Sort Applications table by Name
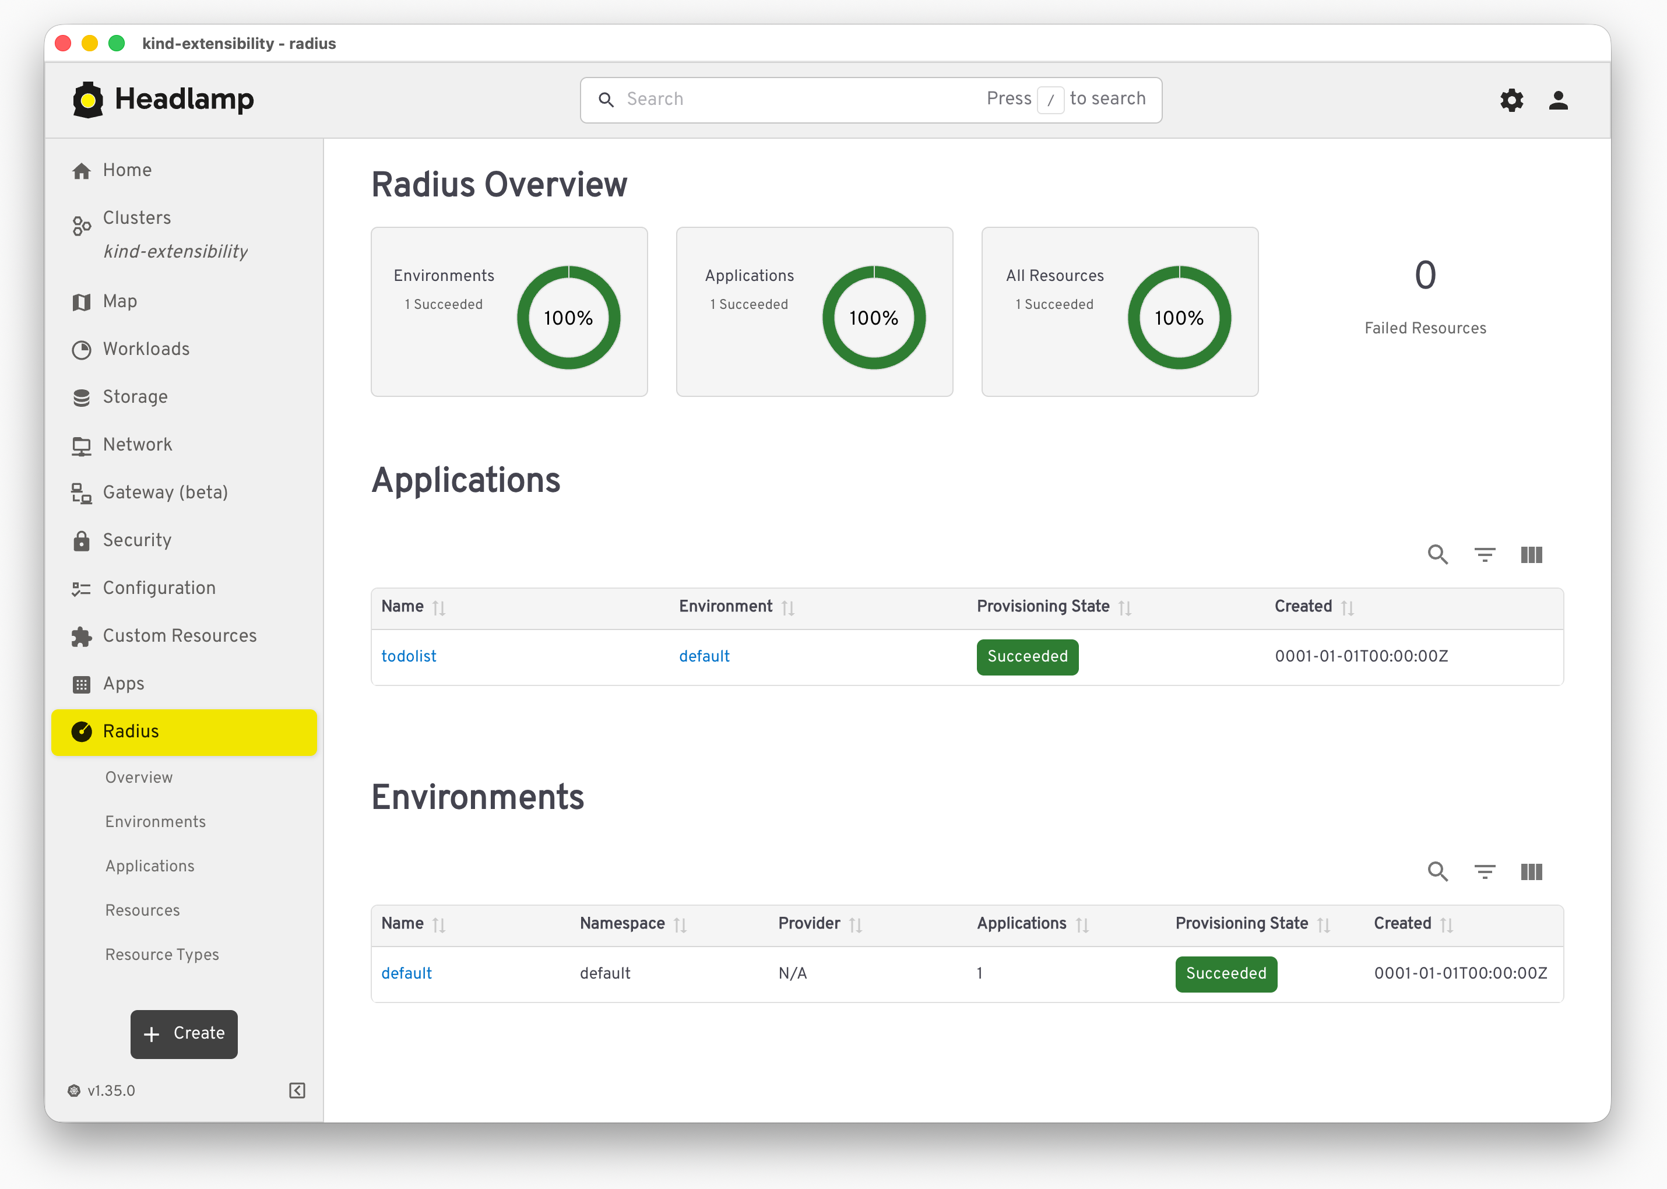Screen dimensions: 1667x1189 click(439, 608)
